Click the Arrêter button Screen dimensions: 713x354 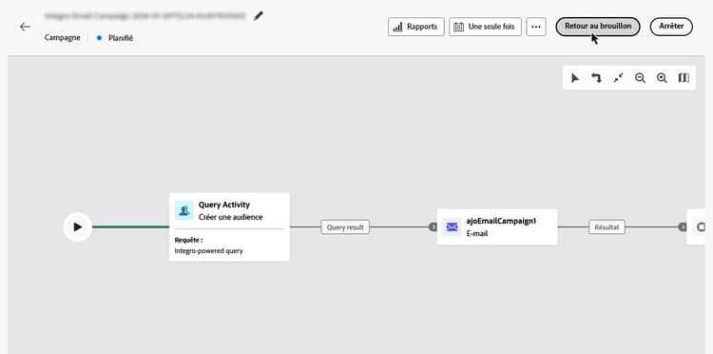click(671, 27)
